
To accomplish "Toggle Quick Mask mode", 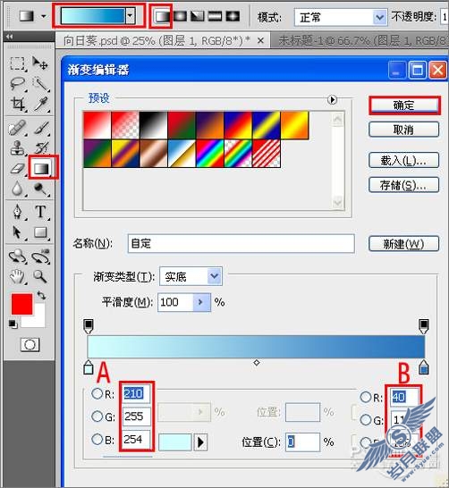I will (x=30, y=344).
